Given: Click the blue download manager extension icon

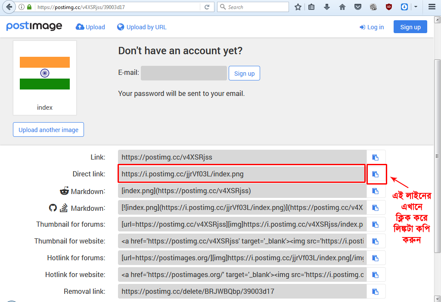Looking at the screenshot, I should [404, 7].
